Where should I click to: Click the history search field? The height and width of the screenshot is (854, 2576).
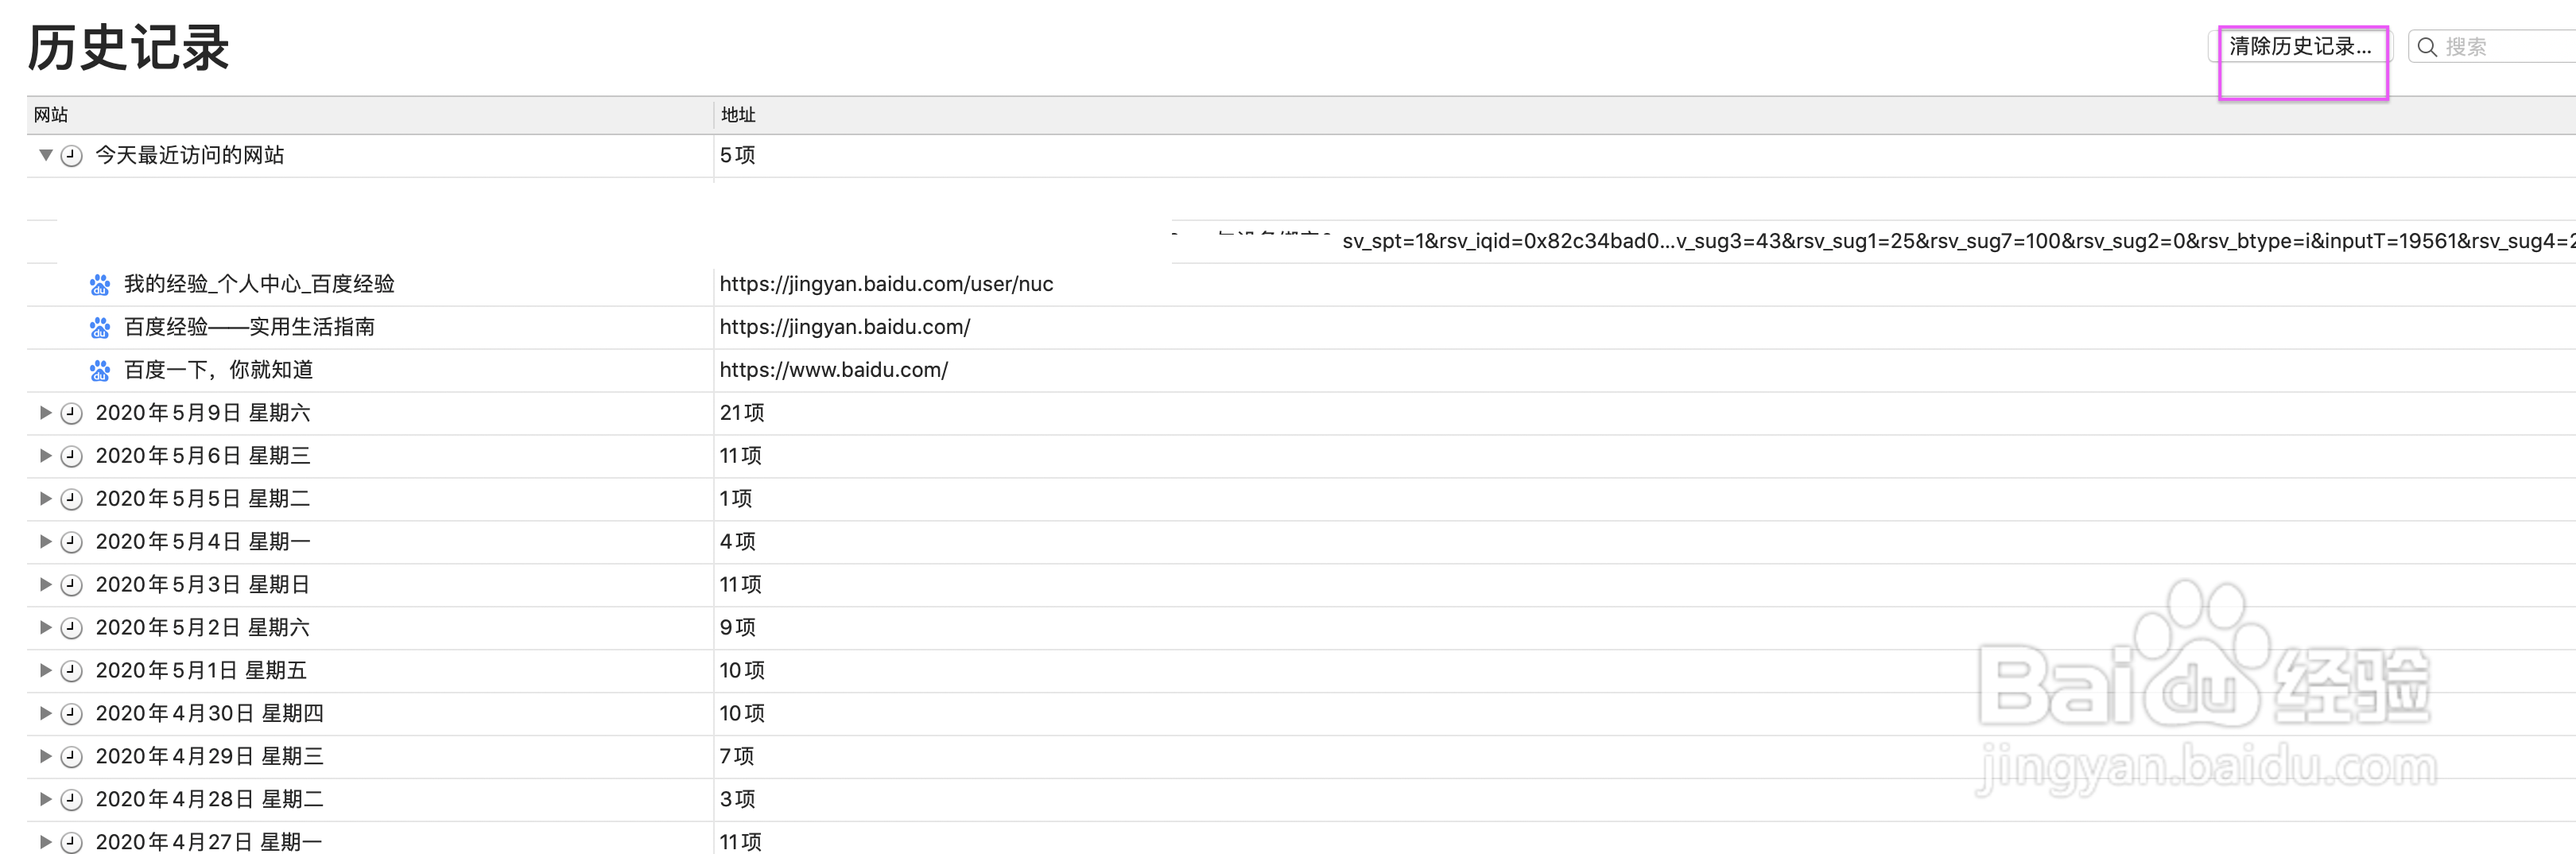click(x=2500, y=47)
